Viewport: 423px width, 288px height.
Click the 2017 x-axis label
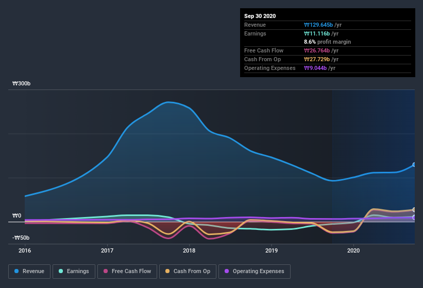107,250
